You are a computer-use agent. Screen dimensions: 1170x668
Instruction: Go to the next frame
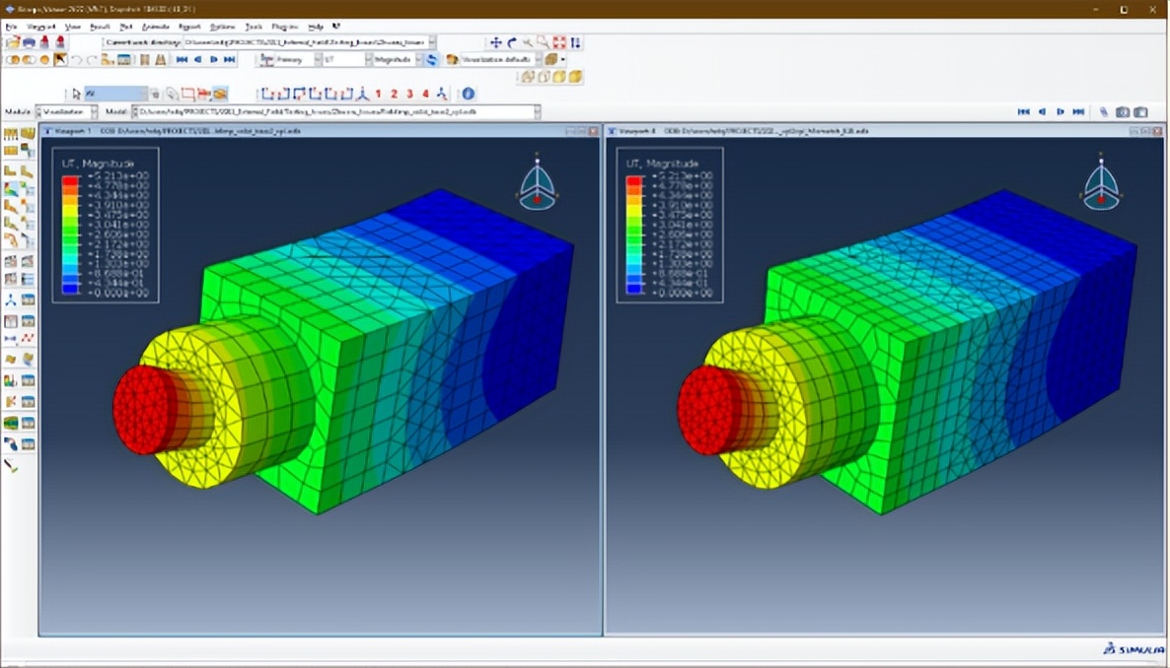pyautogui.click(x=213, y=60)
